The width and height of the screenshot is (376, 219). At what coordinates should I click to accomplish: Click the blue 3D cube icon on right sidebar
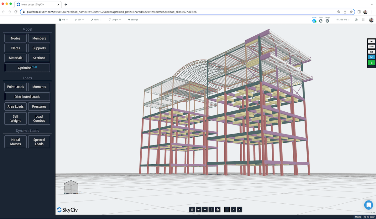click(x=371, y=57)
